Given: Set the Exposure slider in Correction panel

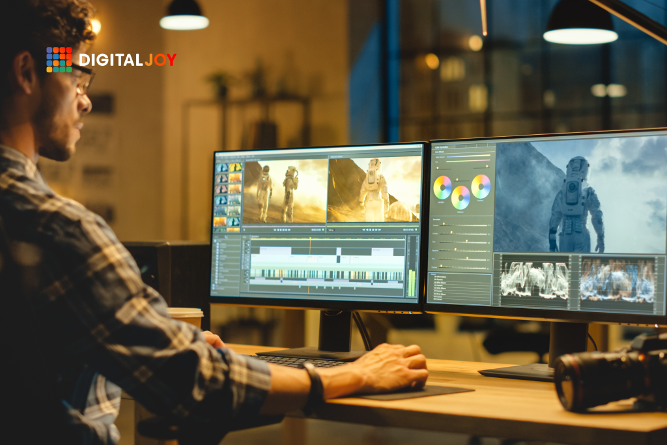Looking at the screenshot, I should (463, 250).
